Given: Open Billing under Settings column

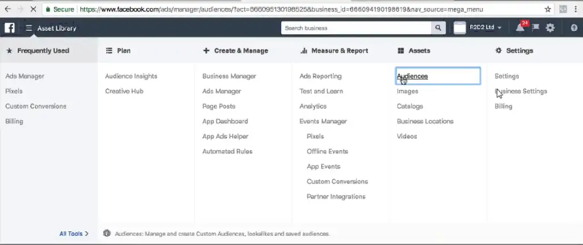Looking at the screenshot, I should 503,106.
